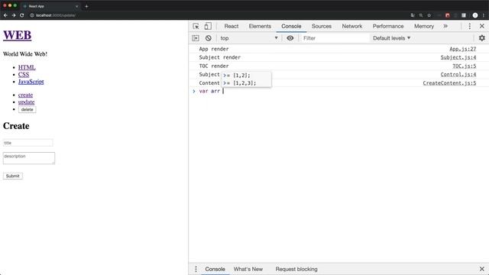Select the Console tab in DevTools
Image resolution: width=489 pixels, height=275 pixels.
tap(291, 26)
